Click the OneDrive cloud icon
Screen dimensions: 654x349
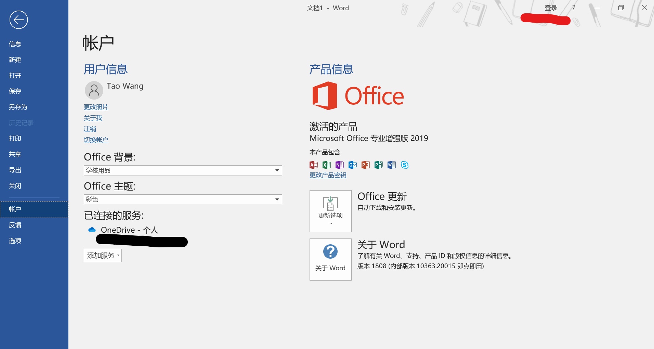(92, 230)
